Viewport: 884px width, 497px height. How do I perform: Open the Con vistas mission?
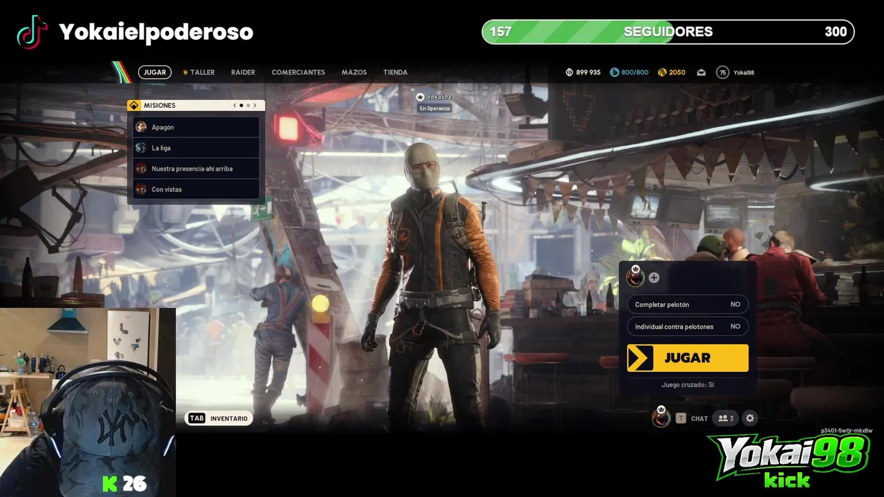pos(196,189)
